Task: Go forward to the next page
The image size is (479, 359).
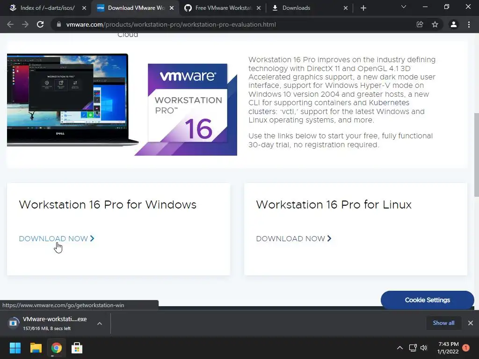Action: pos(25,24)
